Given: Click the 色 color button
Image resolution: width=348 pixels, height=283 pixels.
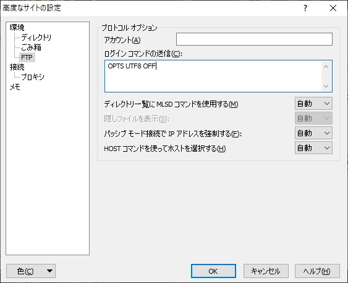Looking at the screenshot, I should [25, 271].
